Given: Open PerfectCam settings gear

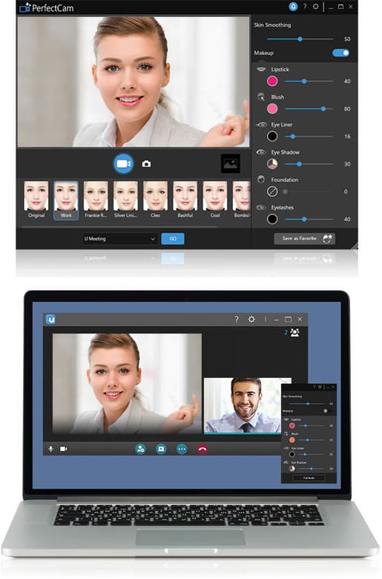Looking at the screenshot, I should [315, 7].
